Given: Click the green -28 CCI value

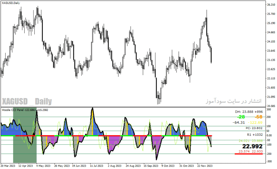Looking at the screenshot, I should (241, 117).
